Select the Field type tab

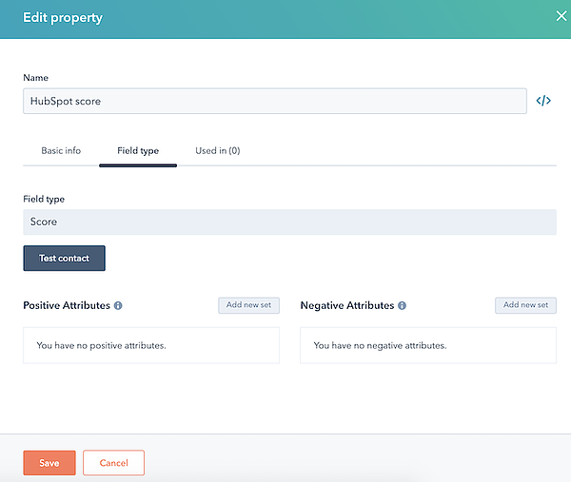(x=138, y=150)
